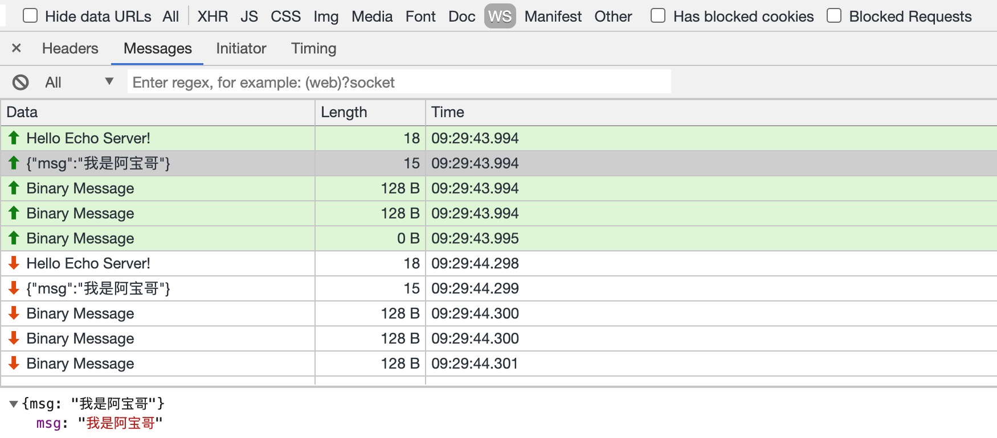Select the WS filter button
Viewport: 997px width, 438px height.
(500, 16)
